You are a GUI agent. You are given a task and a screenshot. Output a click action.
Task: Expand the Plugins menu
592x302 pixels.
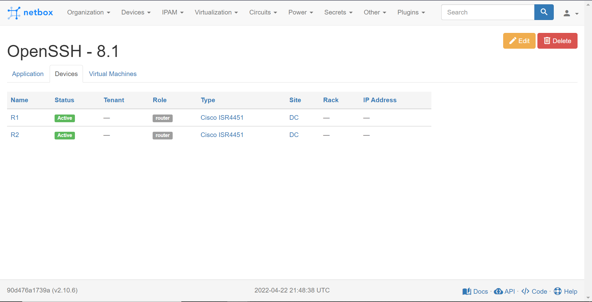click(x=411, y=12)
